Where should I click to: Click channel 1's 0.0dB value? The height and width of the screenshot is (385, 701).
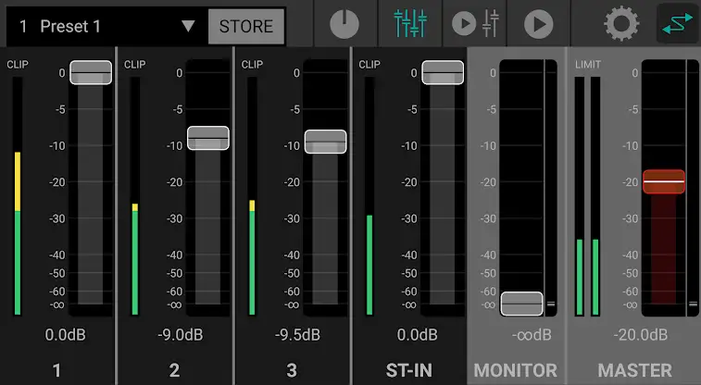pos(65,334)
